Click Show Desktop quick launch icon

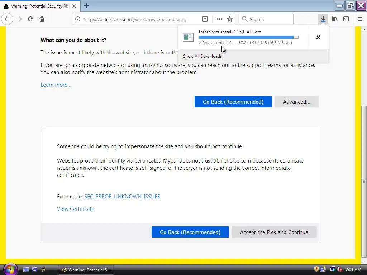[x=26, y=270]
